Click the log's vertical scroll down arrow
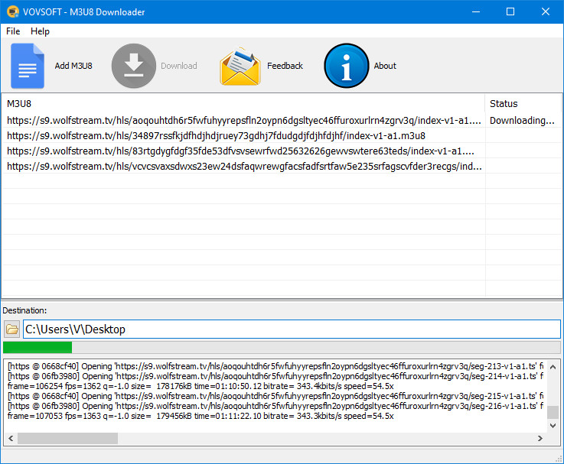564x464 pixels. [x=552, y=427]
